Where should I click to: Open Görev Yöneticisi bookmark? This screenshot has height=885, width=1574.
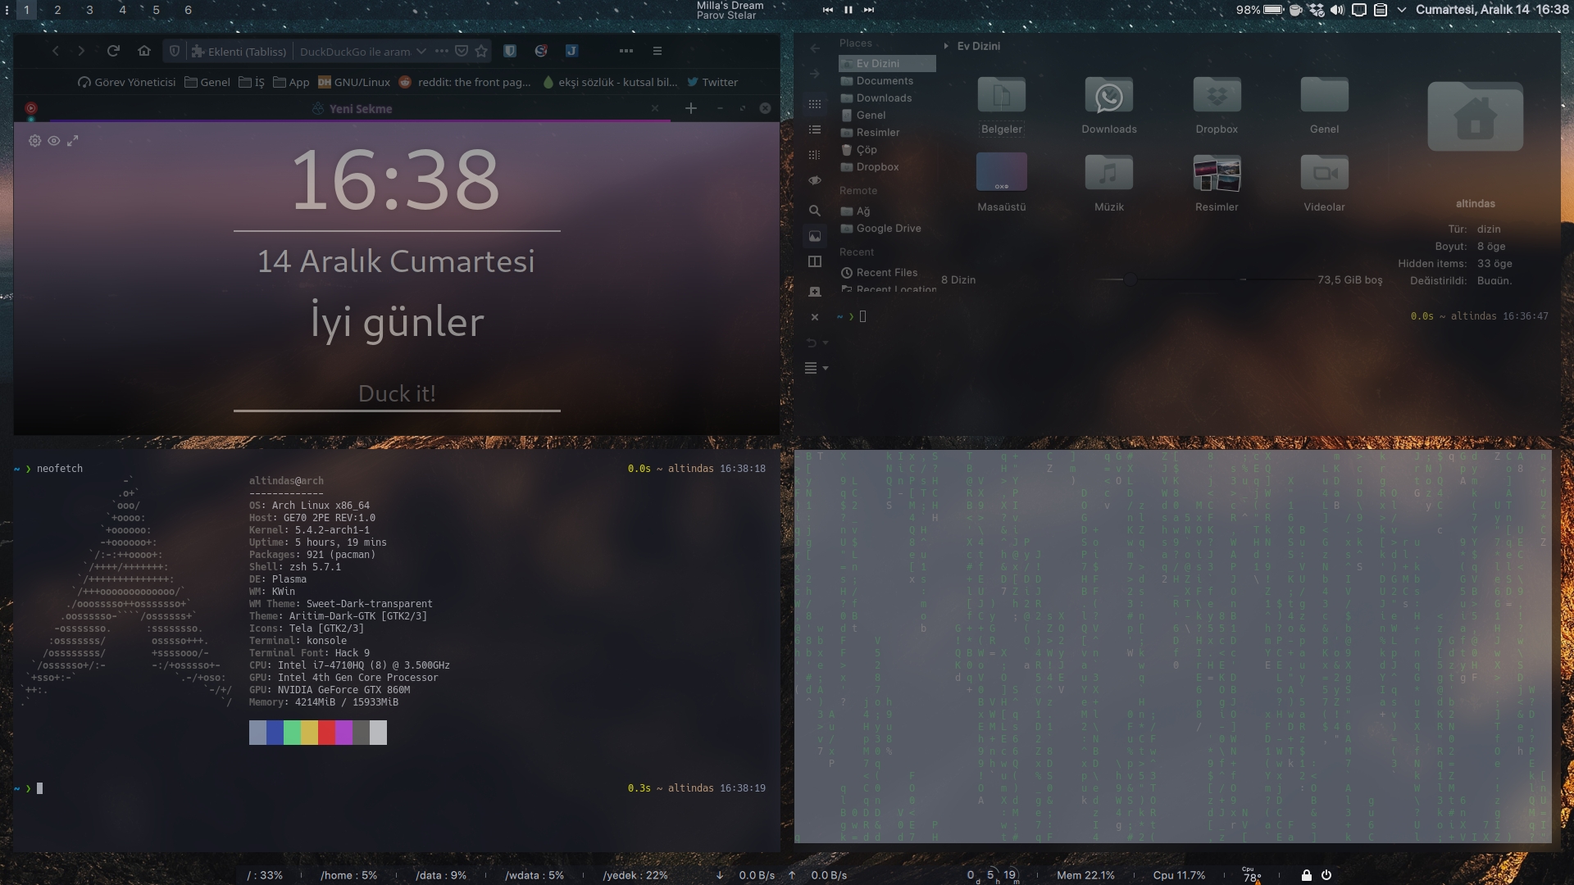[x=127, y=82]
